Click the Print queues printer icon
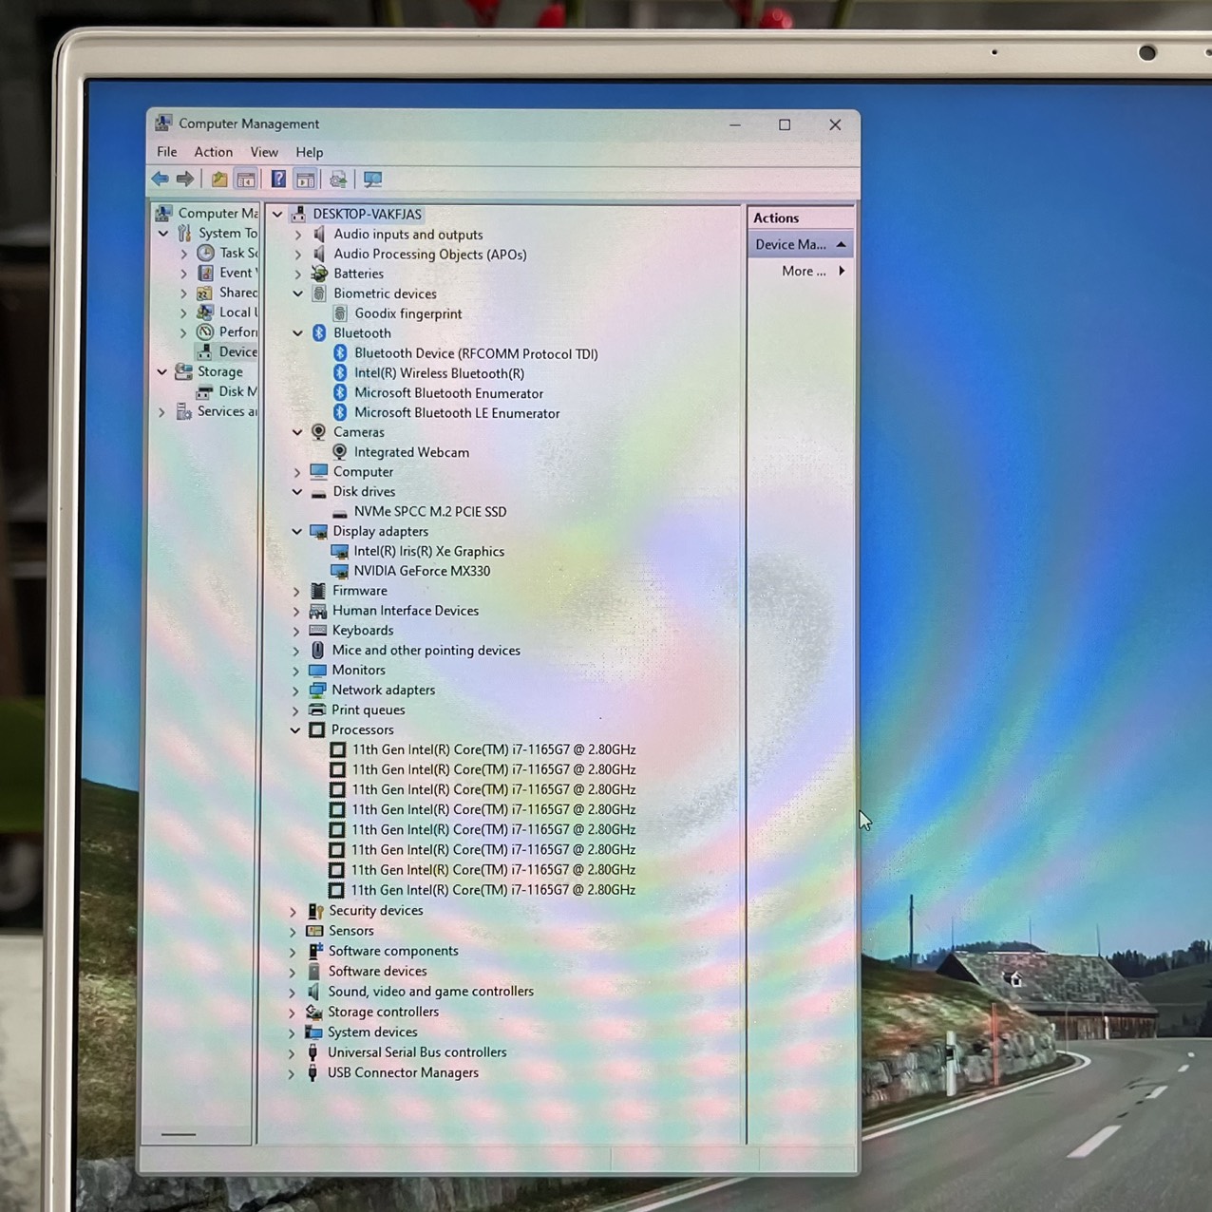The height and width of the screenshot is (1212, 1212). [317, 710]
